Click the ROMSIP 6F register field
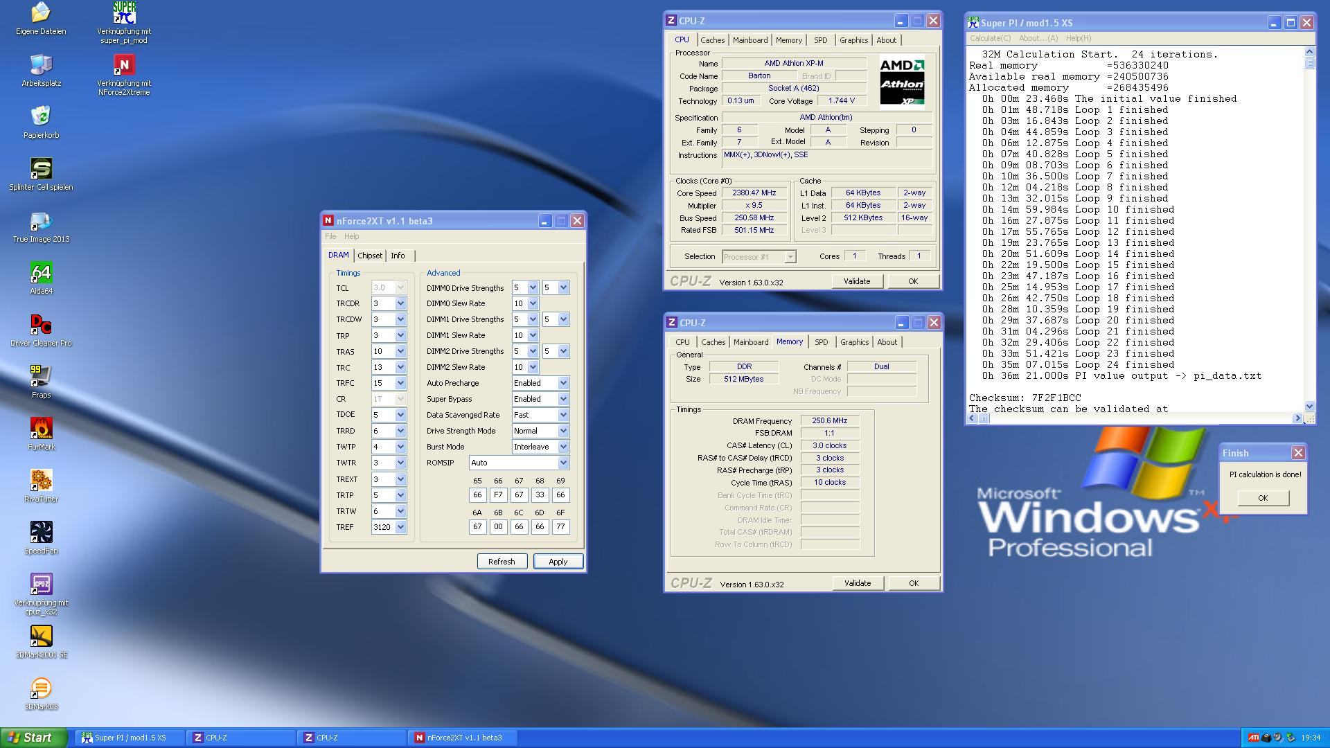The image size is (1330, 748). click(x=560, y=527)
